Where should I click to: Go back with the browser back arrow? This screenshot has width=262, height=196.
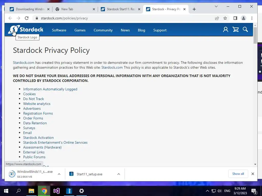10,18
